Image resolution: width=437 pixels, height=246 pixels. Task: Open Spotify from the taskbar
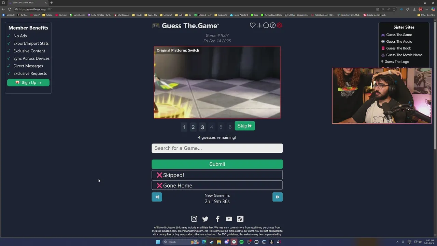coord(241,242)
